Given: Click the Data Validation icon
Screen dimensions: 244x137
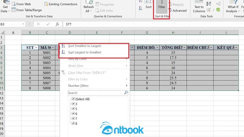Looking at the screenshot, I should click(x=209, y=10).
